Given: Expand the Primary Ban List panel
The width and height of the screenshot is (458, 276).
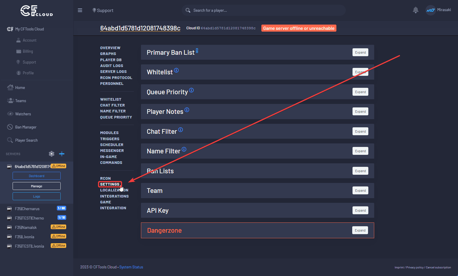Looking at the screenshot, I should click(360, 52).
